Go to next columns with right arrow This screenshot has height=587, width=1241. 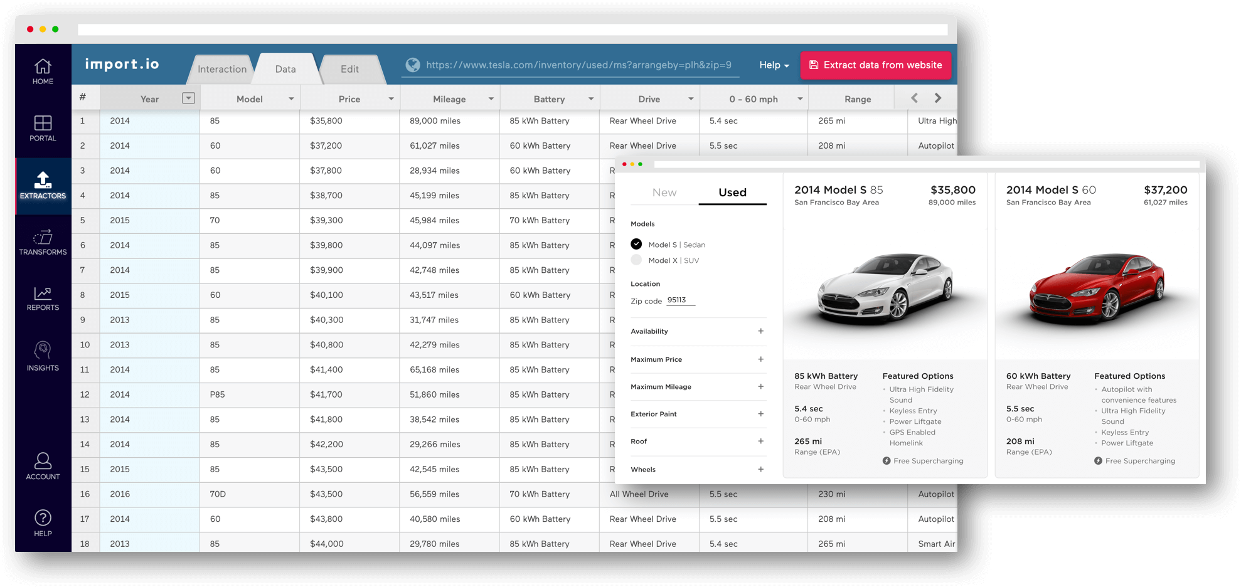(x=938, y=98)
